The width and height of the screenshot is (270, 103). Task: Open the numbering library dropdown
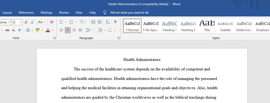coord(76,22)
